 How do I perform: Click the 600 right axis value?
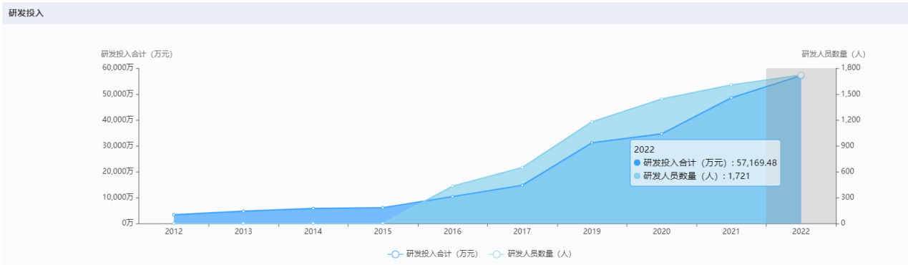click(x=848, y=171)
